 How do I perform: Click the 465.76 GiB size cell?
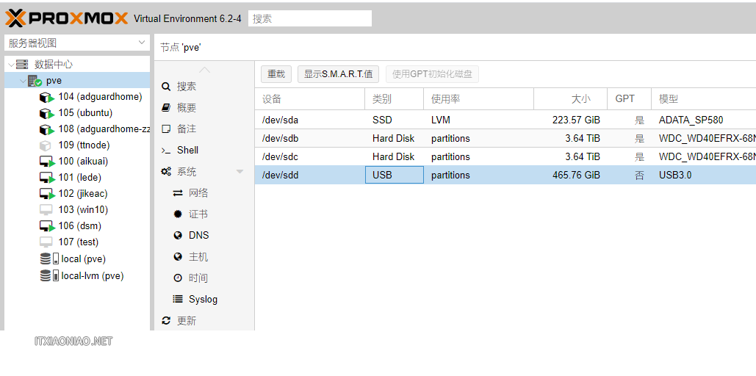(570, 175)
